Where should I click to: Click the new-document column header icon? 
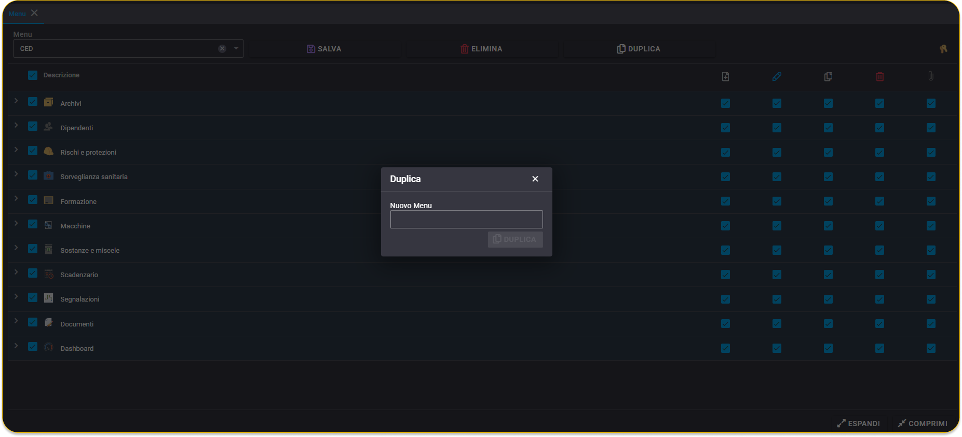coord(725,76)
